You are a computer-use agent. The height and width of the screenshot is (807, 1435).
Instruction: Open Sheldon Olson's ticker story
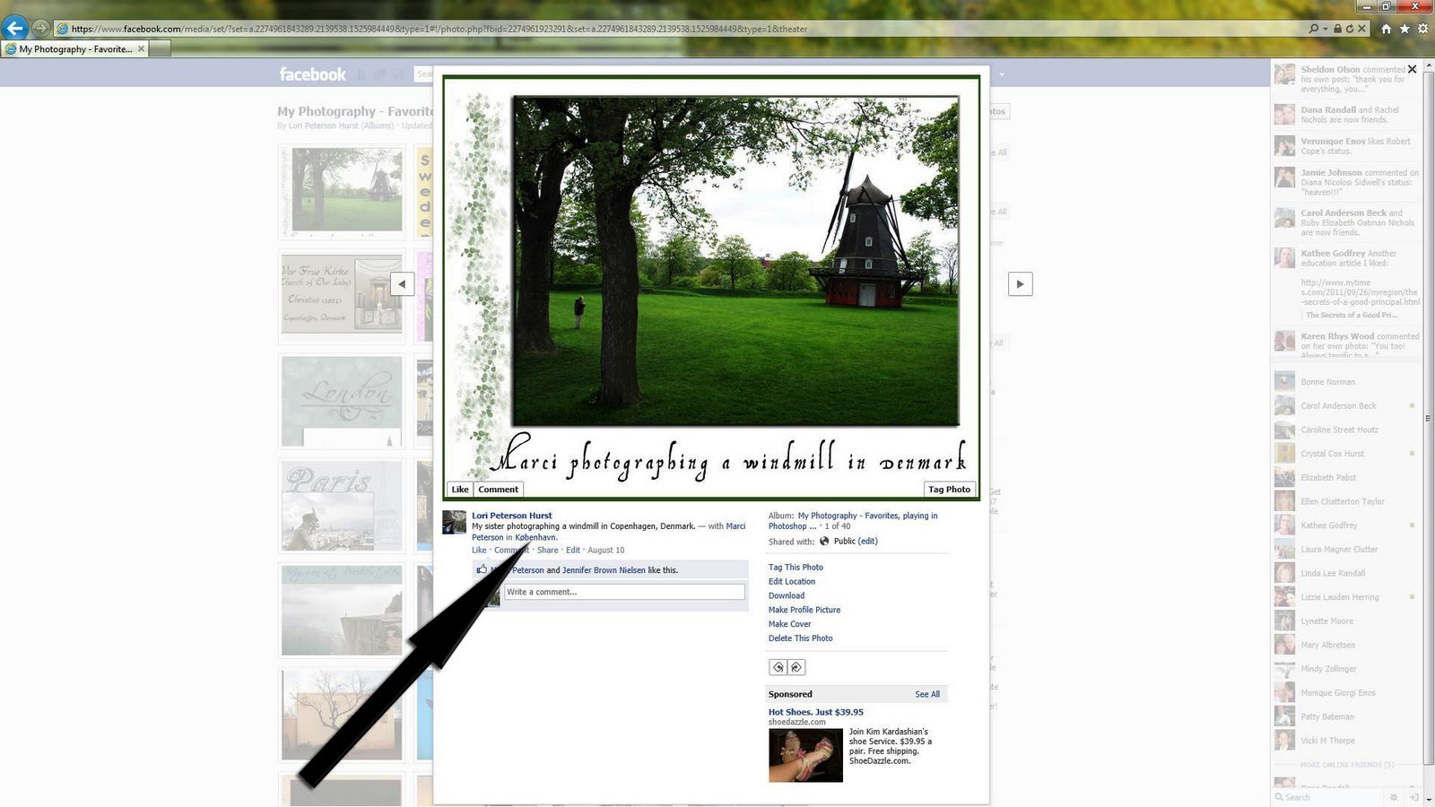1345,79
